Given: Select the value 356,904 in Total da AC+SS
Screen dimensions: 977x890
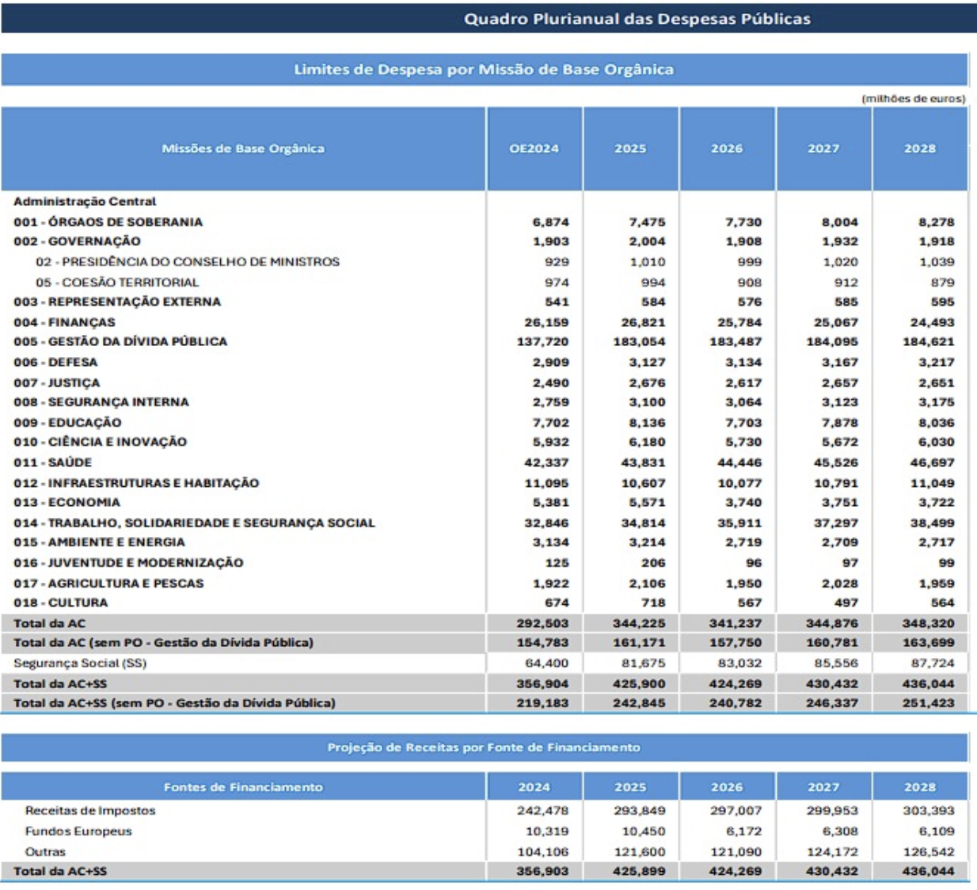Looking at the screenshot, I should [542, 684].
